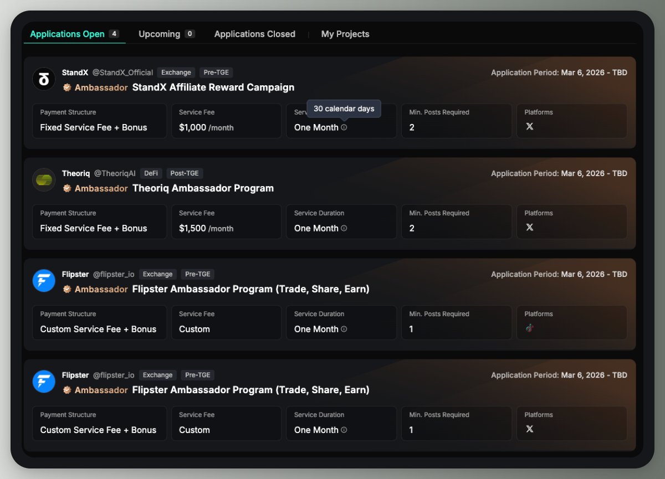This screenshot has width=665, height=479.
Task: Click the One Month value in Theoriq card
Action: pos(316,228)
